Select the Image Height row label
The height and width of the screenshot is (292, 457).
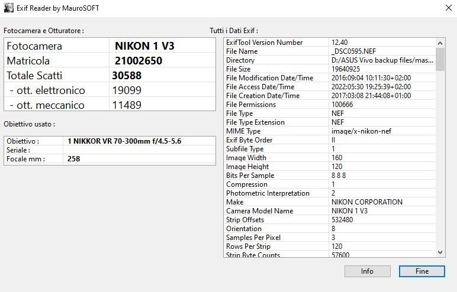point(247,167)
